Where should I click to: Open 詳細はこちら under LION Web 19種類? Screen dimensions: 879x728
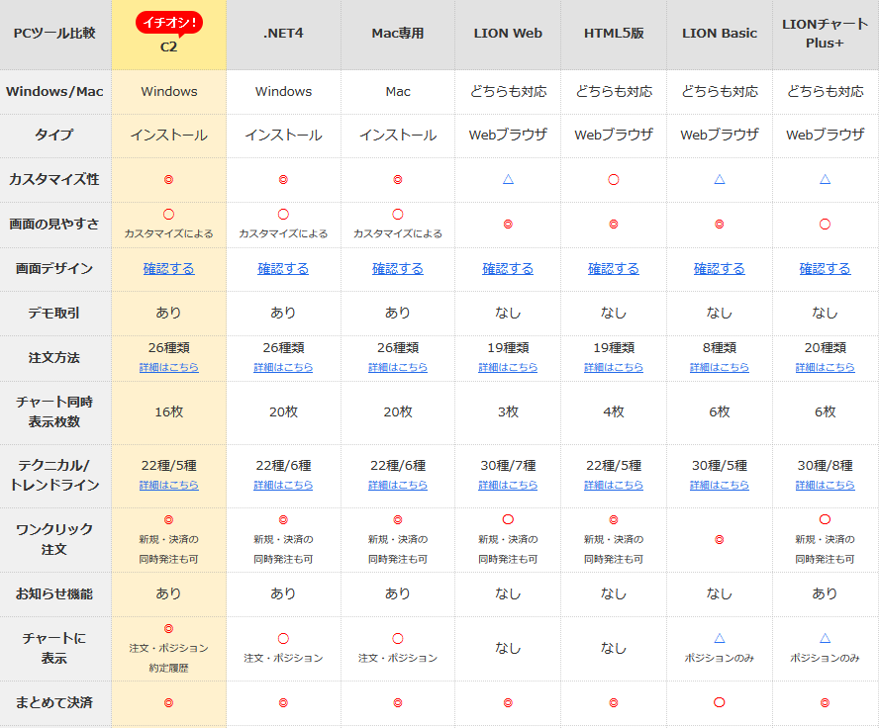tap(508, 367)
